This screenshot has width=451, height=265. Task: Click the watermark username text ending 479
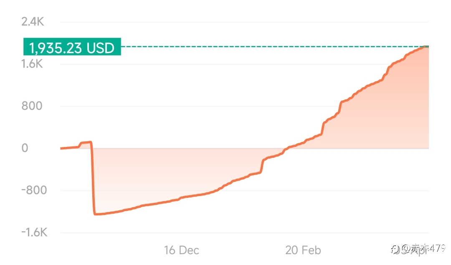pyautogui.click(x=423, y=248)
